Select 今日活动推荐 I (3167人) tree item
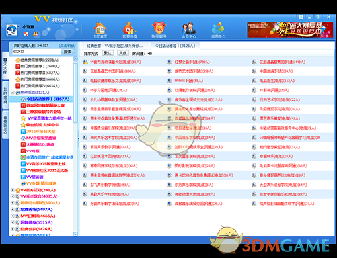Viewport: 337px width, 258px height. [x=48, y=99]
